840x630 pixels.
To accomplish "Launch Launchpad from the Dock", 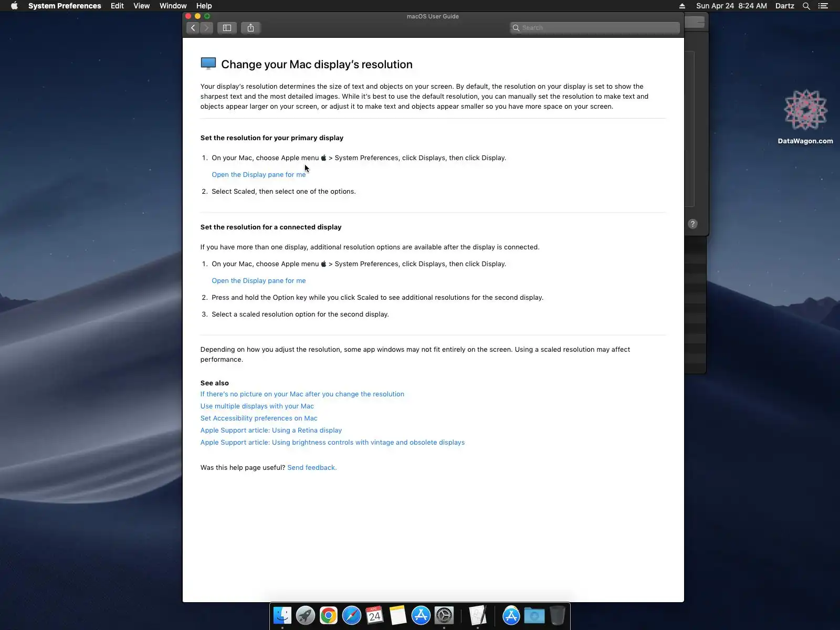I will click(x=306, y=615).
